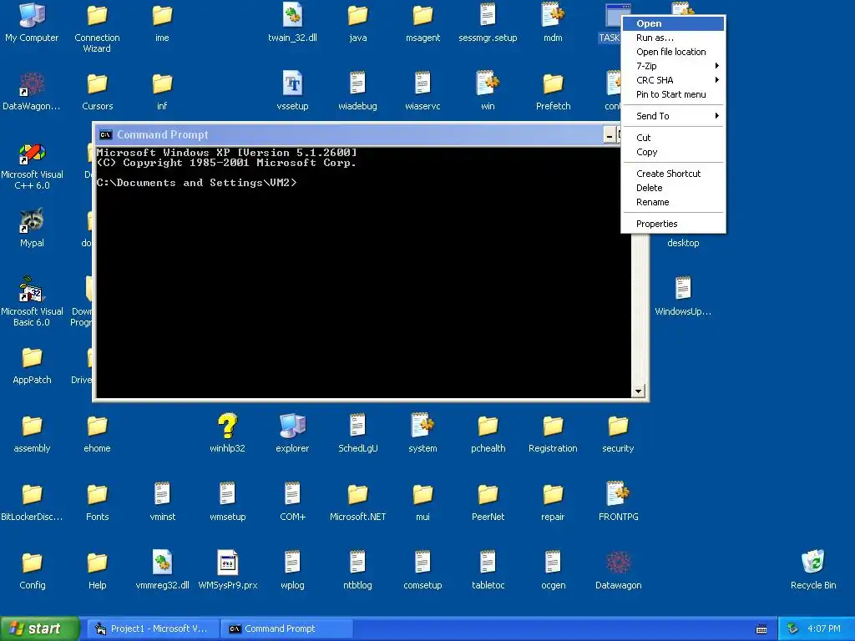Select the vssetup font-style file icon
This screenshot has height=641, width=855.
click(x=292, y=84)
